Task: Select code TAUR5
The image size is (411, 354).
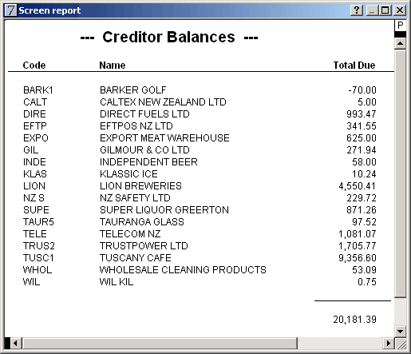Action: [x=38, y=222]
